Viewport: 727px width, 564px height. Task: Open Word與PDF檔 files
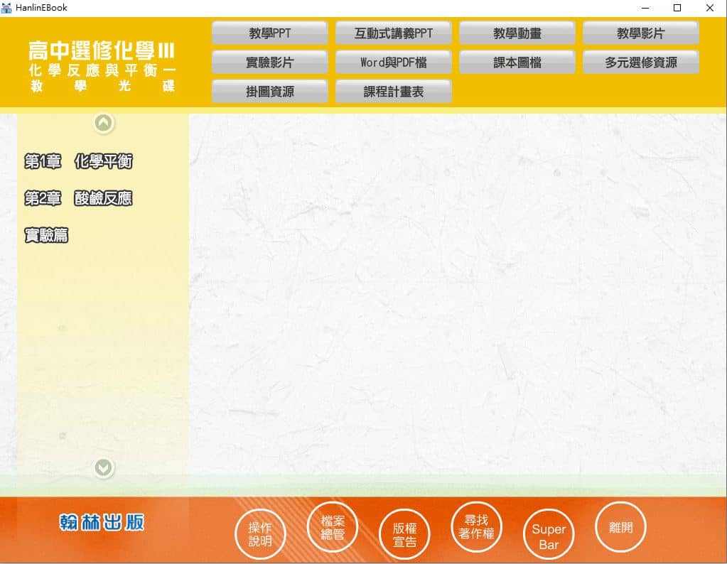(393, 63)
